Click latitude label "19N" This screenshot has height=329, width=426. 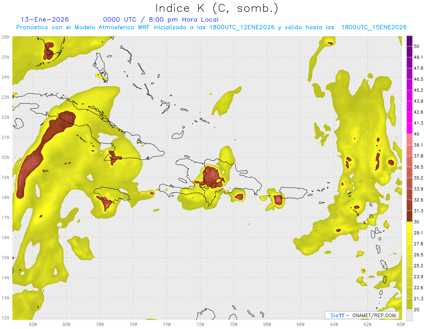(x=5, y=177)
